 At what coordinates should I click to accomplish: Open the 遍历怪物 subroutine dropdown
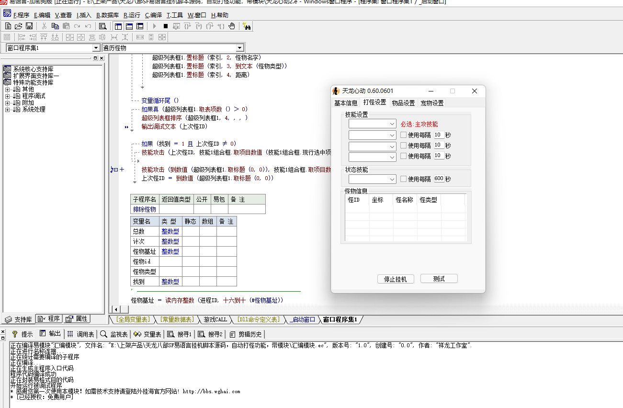239,48
